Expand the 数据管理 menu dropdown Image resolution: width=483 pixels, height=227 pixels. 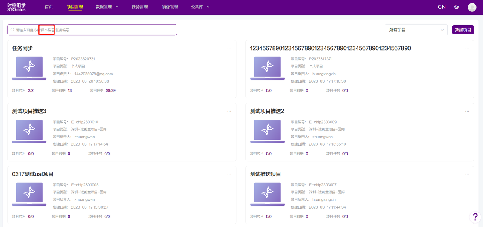pyautogui.click(x=107, y=7)
